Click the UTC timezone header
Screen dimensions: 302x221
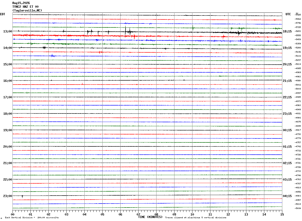288,14
